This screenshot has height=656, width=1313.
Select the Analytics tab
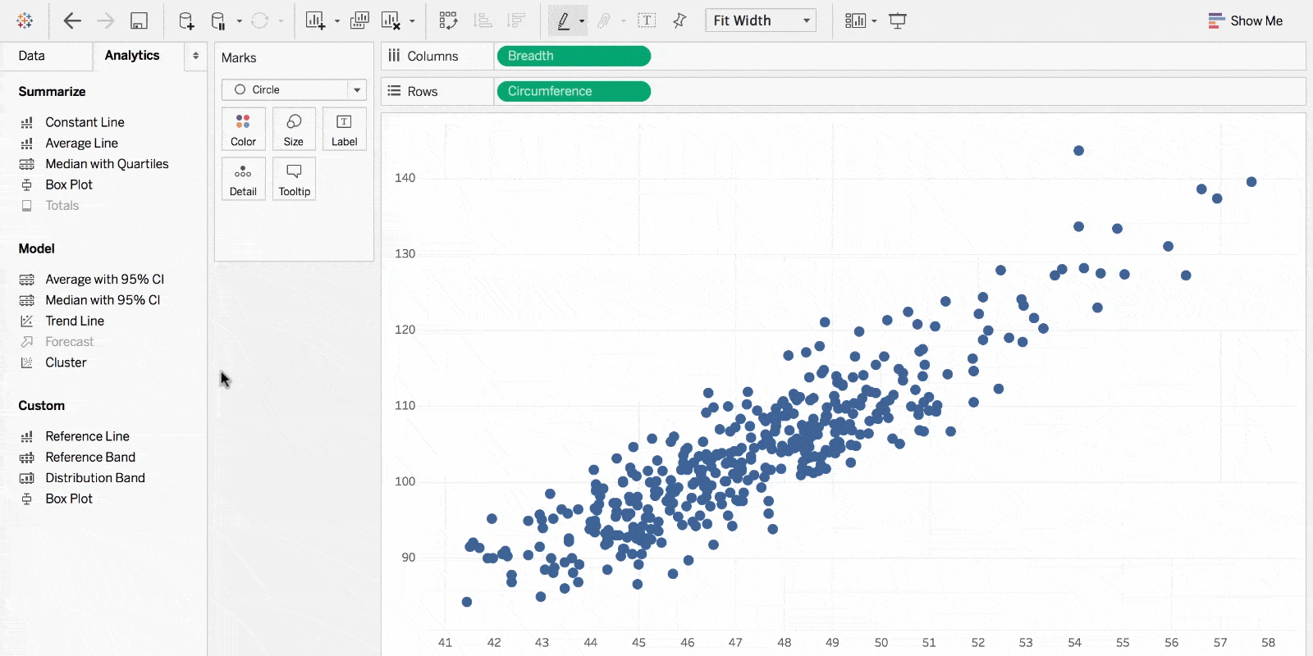pyautogui.click(x=132, y=56)
